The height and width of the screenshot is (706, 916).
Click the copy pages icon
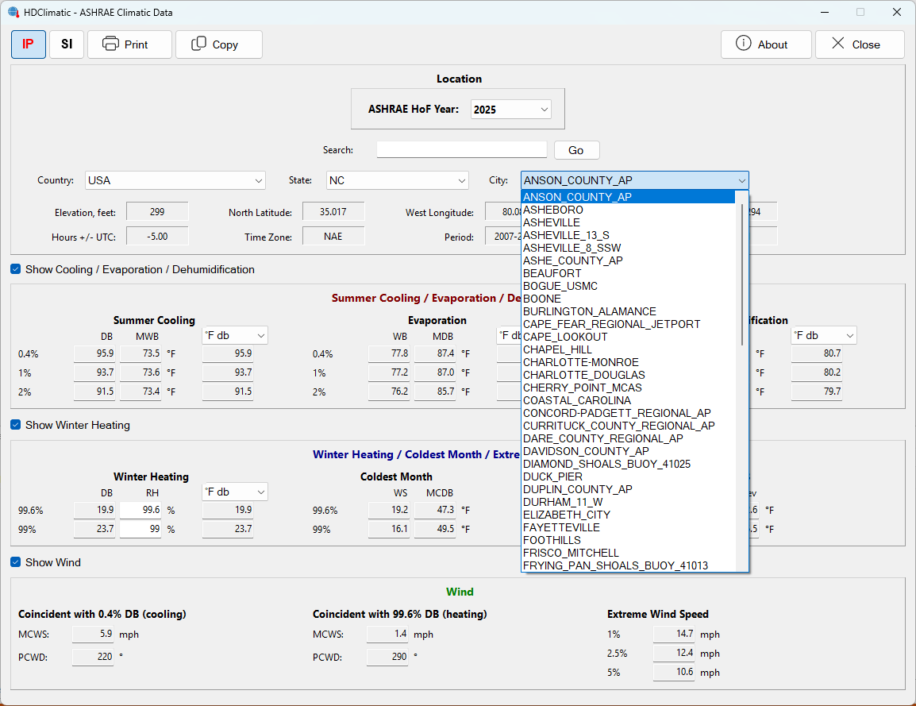(198, 44)
